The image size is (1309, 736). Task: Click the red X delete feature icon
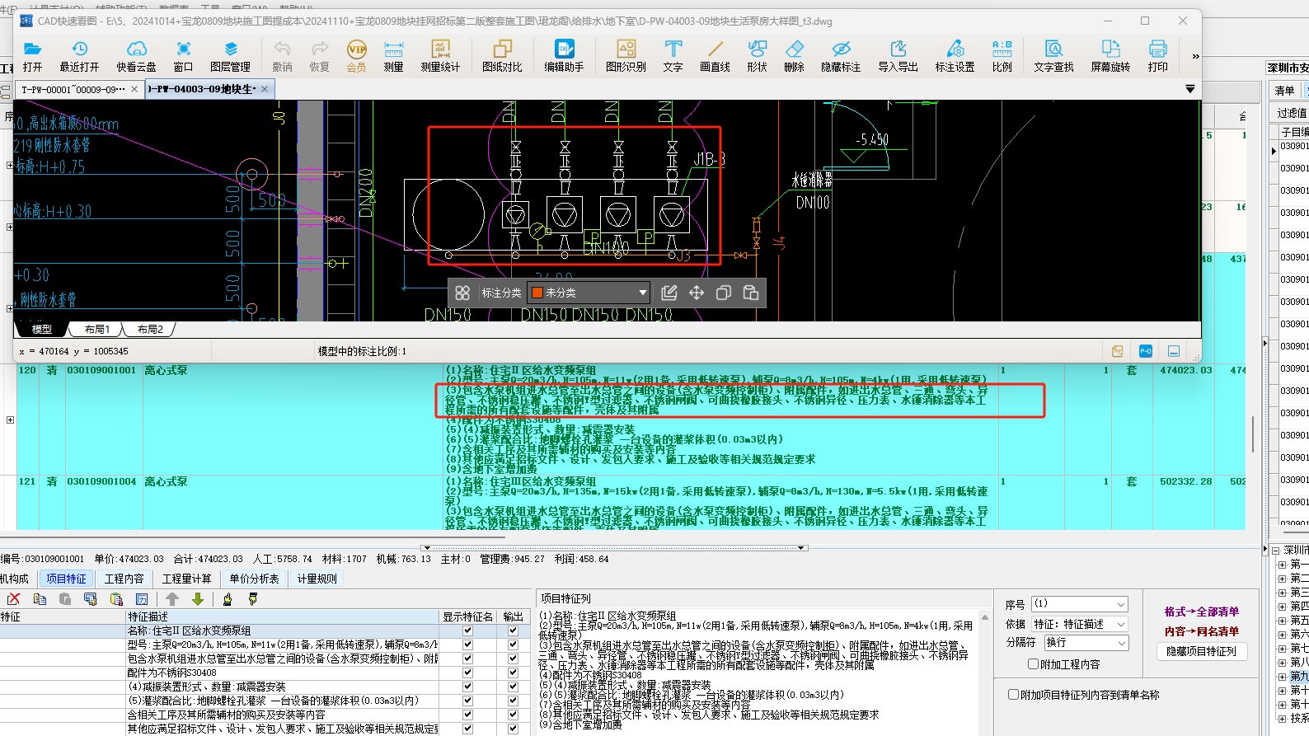[x=13, y=599]
